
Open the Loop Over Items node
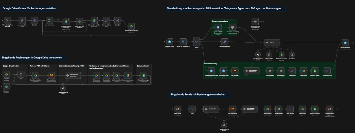point(49,20)
